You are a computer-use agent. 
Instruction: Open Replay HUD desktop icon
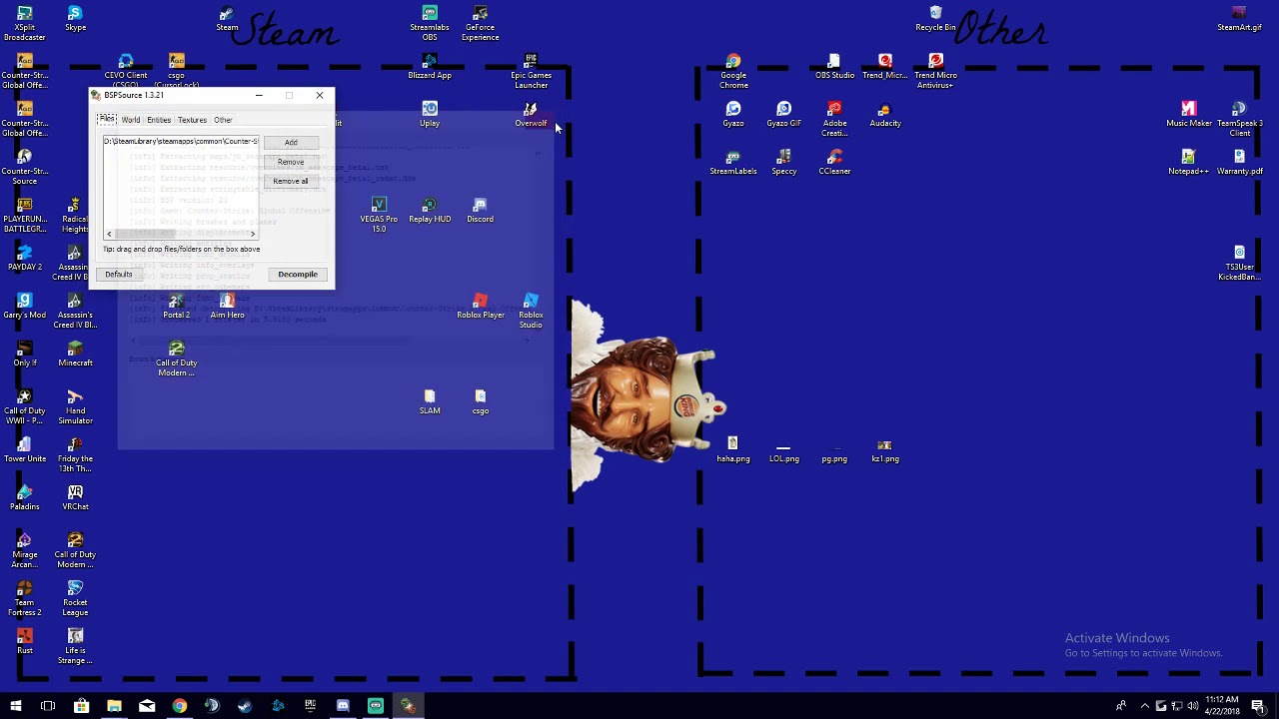[430, 211]
